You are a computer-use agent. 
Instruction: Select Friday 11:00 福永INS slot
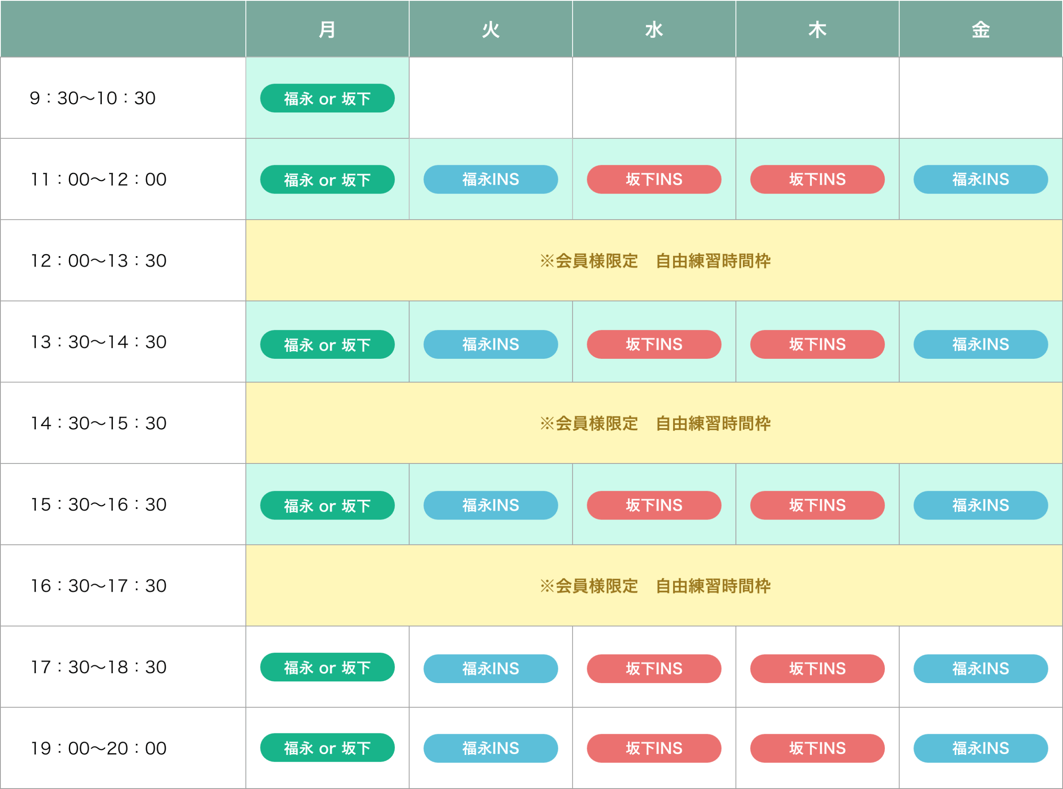click(980, 179)
